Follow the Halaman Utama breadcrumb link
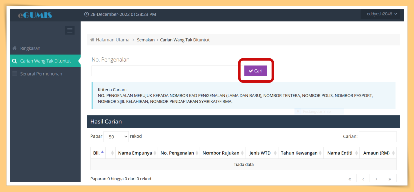414x192 pixels. point(113,40)
